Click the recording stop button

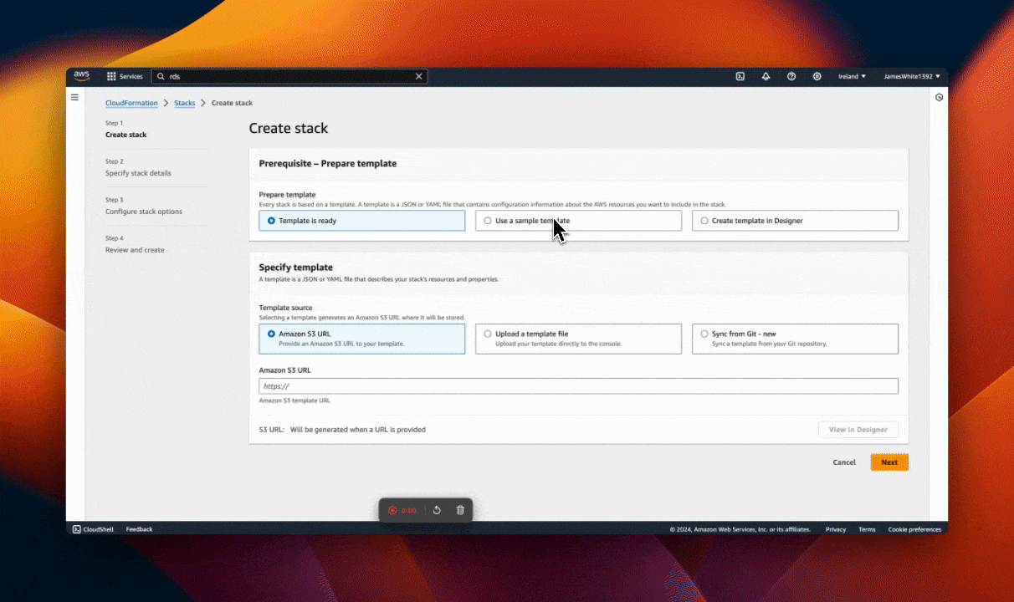click(392, 510)
